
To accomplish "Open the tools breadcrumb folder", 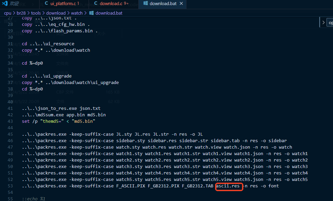I will (x=36, y=13).
